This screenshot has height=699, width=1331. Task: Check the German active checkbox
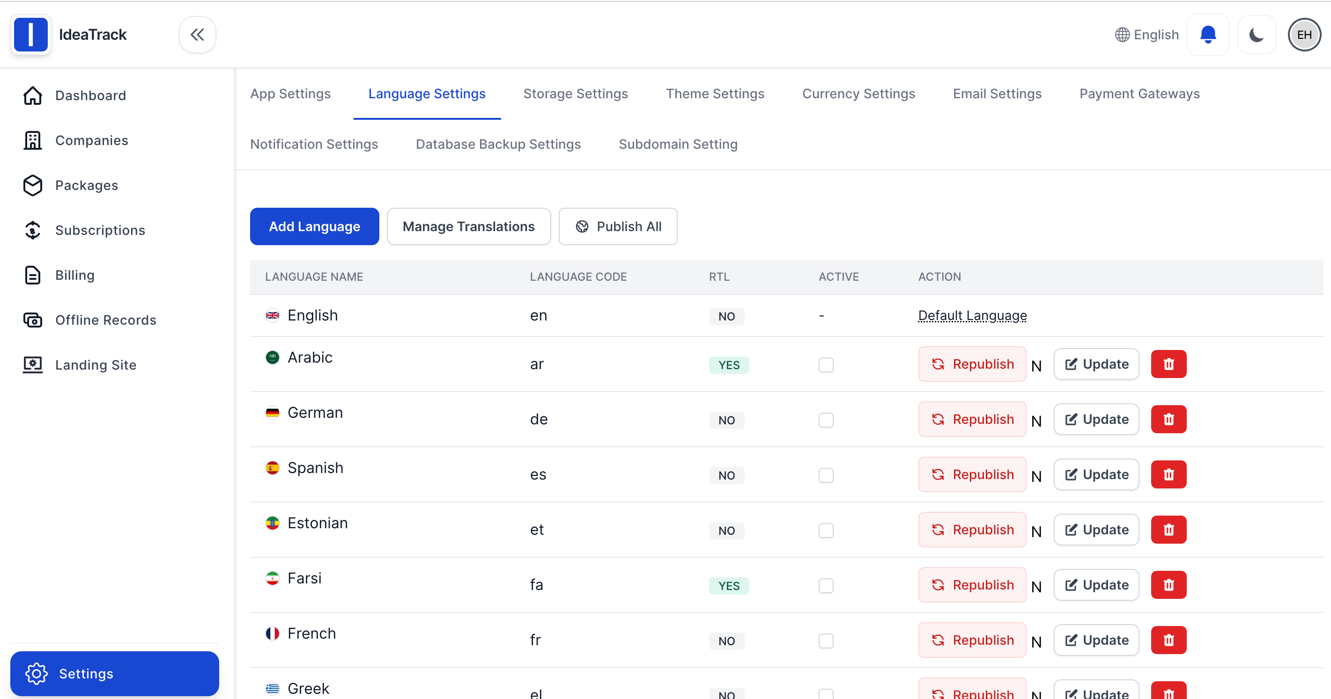coord(826,420)
